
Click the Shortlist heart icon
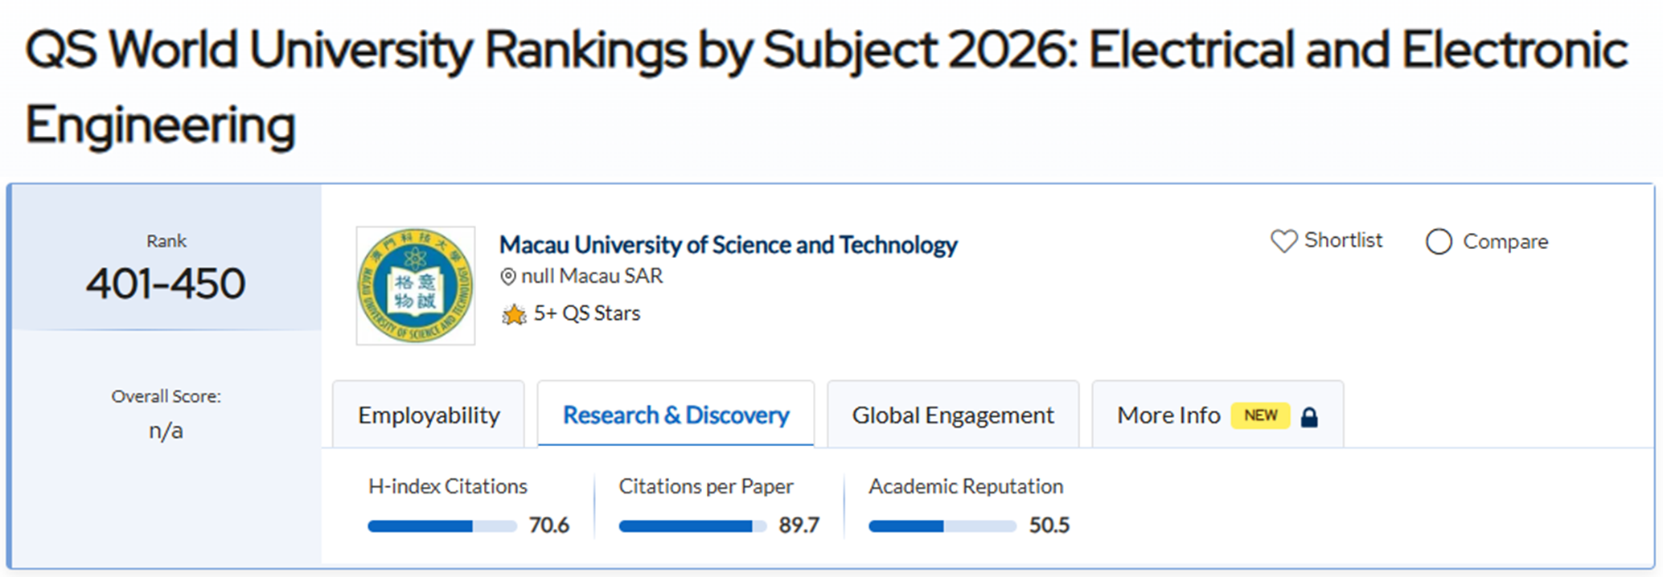click(1283, 241)
